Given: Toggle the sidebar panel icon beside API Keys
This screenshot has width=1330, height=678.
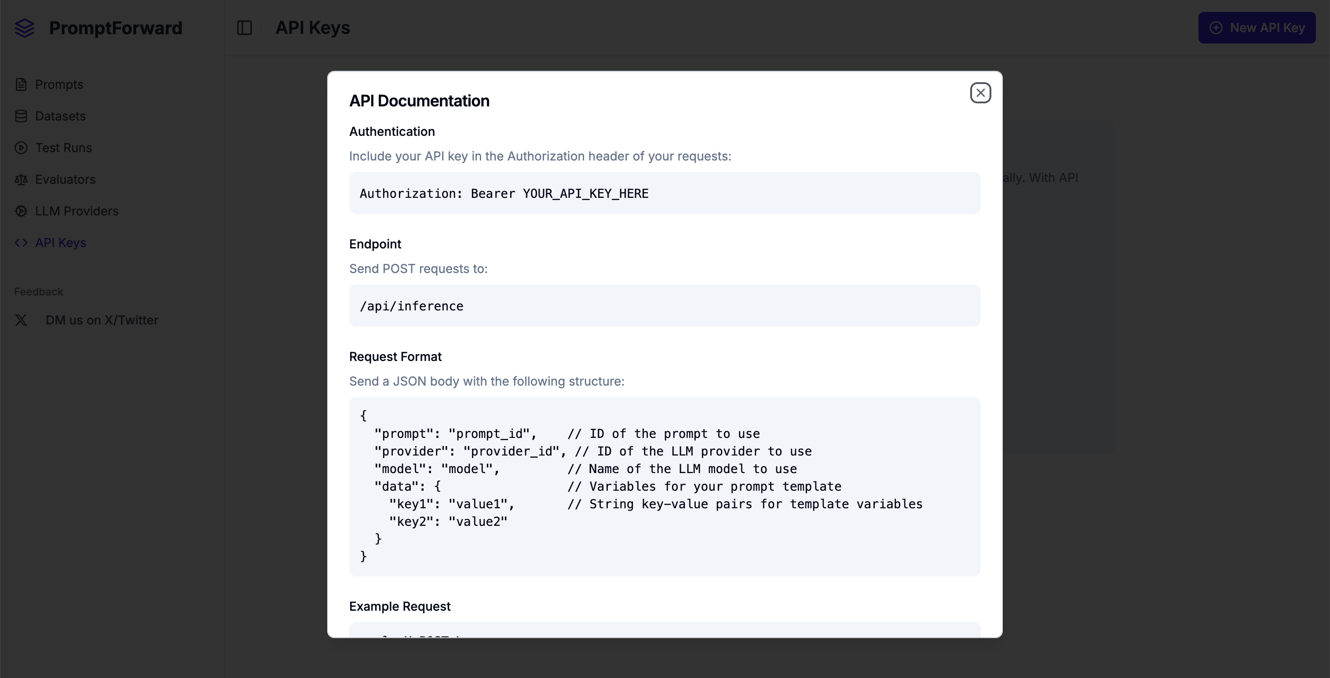Looking at the screenshot, I should [245, 28].
